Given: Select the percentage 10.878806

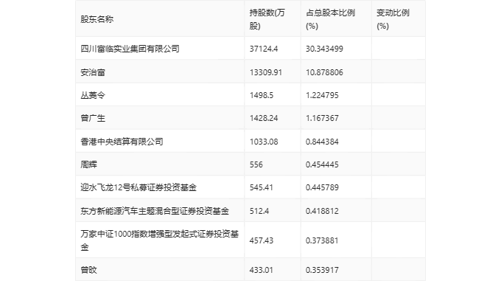Looking at the screenshot, I should (324, 72).
